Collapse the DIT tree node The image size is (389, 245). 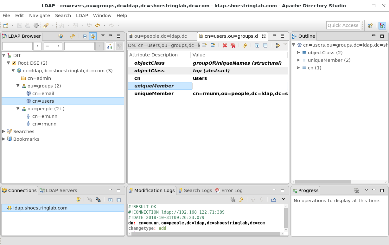coord(4,55)
